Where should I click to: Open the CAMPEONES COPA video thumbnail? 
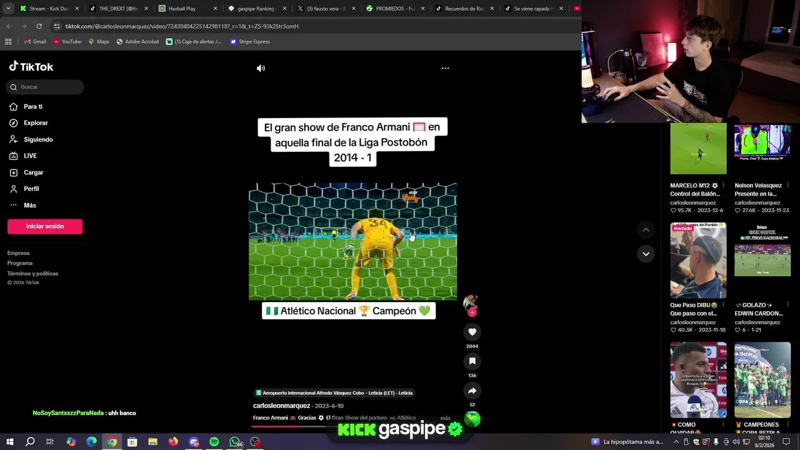(x=762, y=380)
